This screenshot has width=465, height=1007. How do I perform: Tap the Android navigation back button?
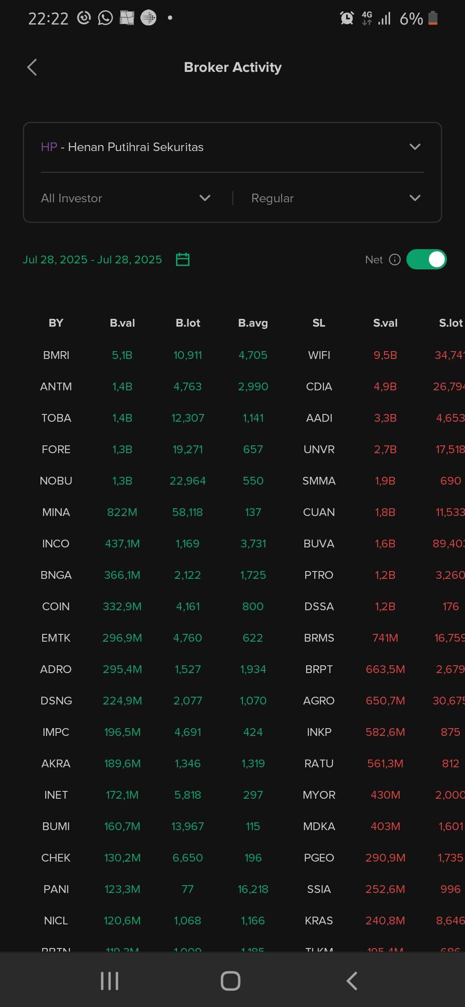pyautogui.click(x=352, y=981)
